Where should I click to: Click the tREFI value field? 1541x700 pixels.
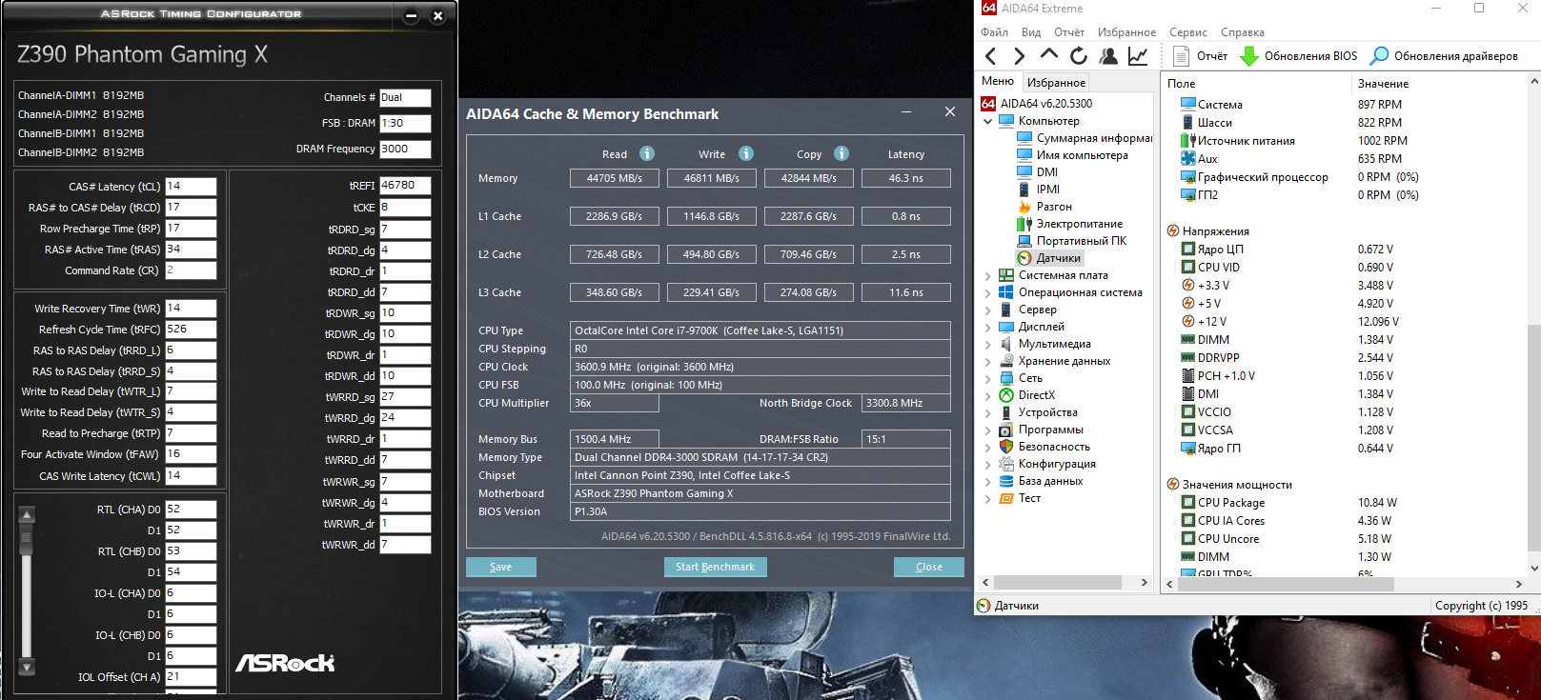click(x=405, y=186)
